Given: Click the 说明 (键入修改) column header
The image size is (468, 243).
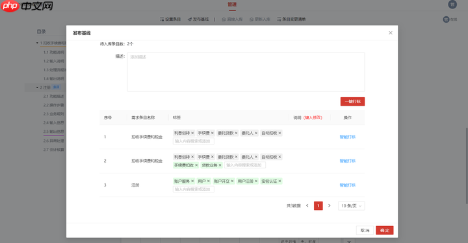Looking at the screenshot, I should point(307,118).
